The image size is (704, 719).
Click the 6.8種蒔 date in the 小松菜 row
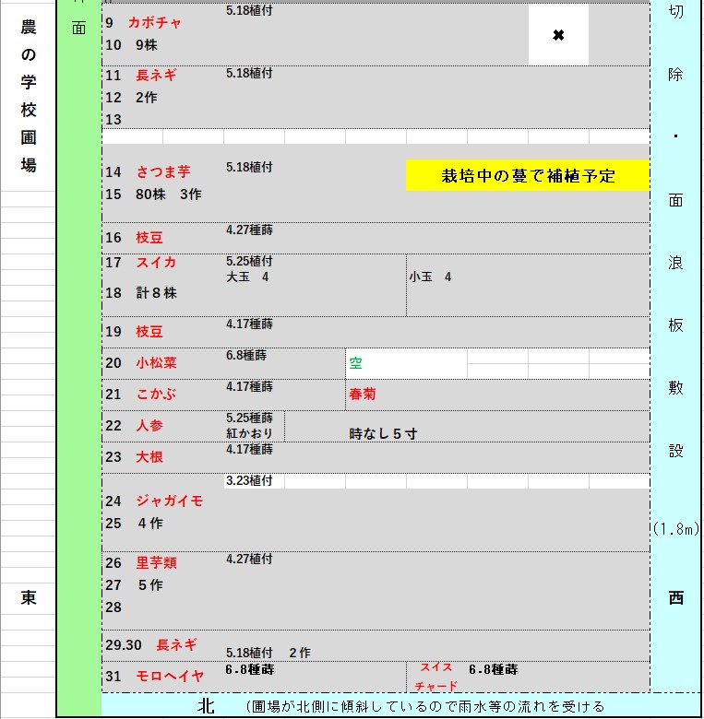[x=246, y=356]
